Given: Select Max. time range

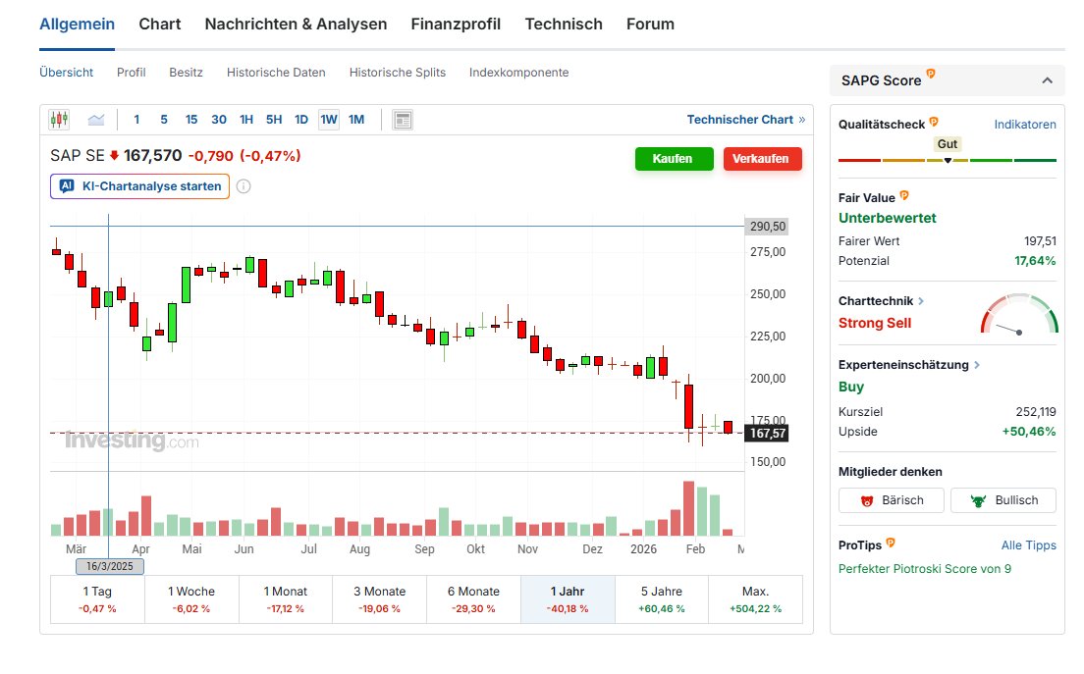Looking at the screenshot, I should pyautogui.click(x=756, y=599).
